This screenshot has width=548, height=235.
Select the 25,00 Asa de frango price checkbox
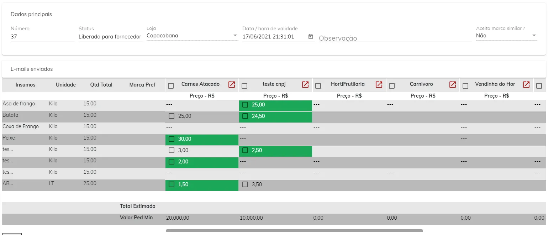[x=245, y=105]
